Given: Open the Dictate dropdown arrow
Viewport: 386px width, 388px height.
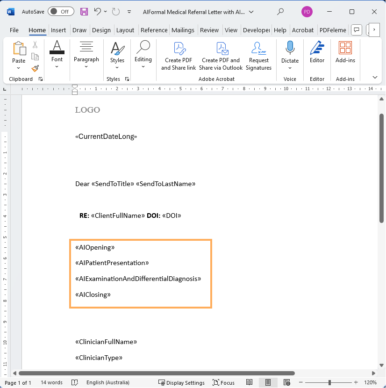Looking at the screenshot, I should tap(290, 67).
